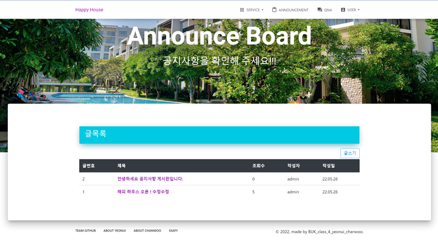
Task: Click the 제목 column header
Action: click(x=121, y=166)
